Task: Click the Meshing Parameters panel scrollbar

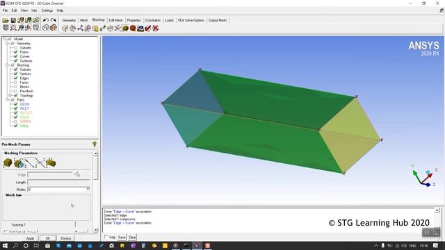Action: click(96, 192)
